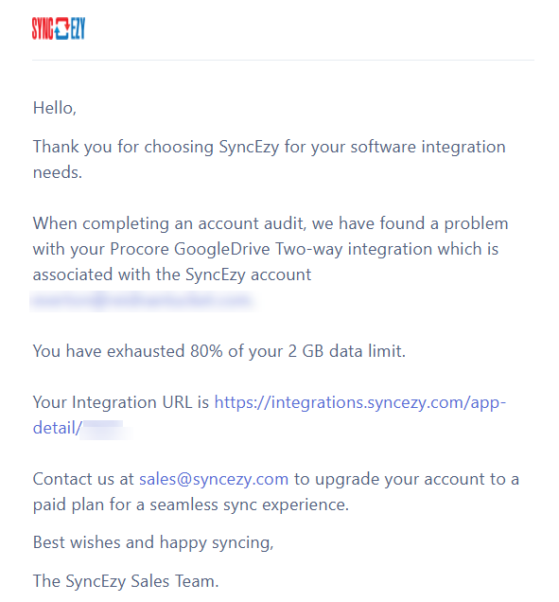Click the blurred ID after "detail/"
559x602 pixels.
coord(106,429)
